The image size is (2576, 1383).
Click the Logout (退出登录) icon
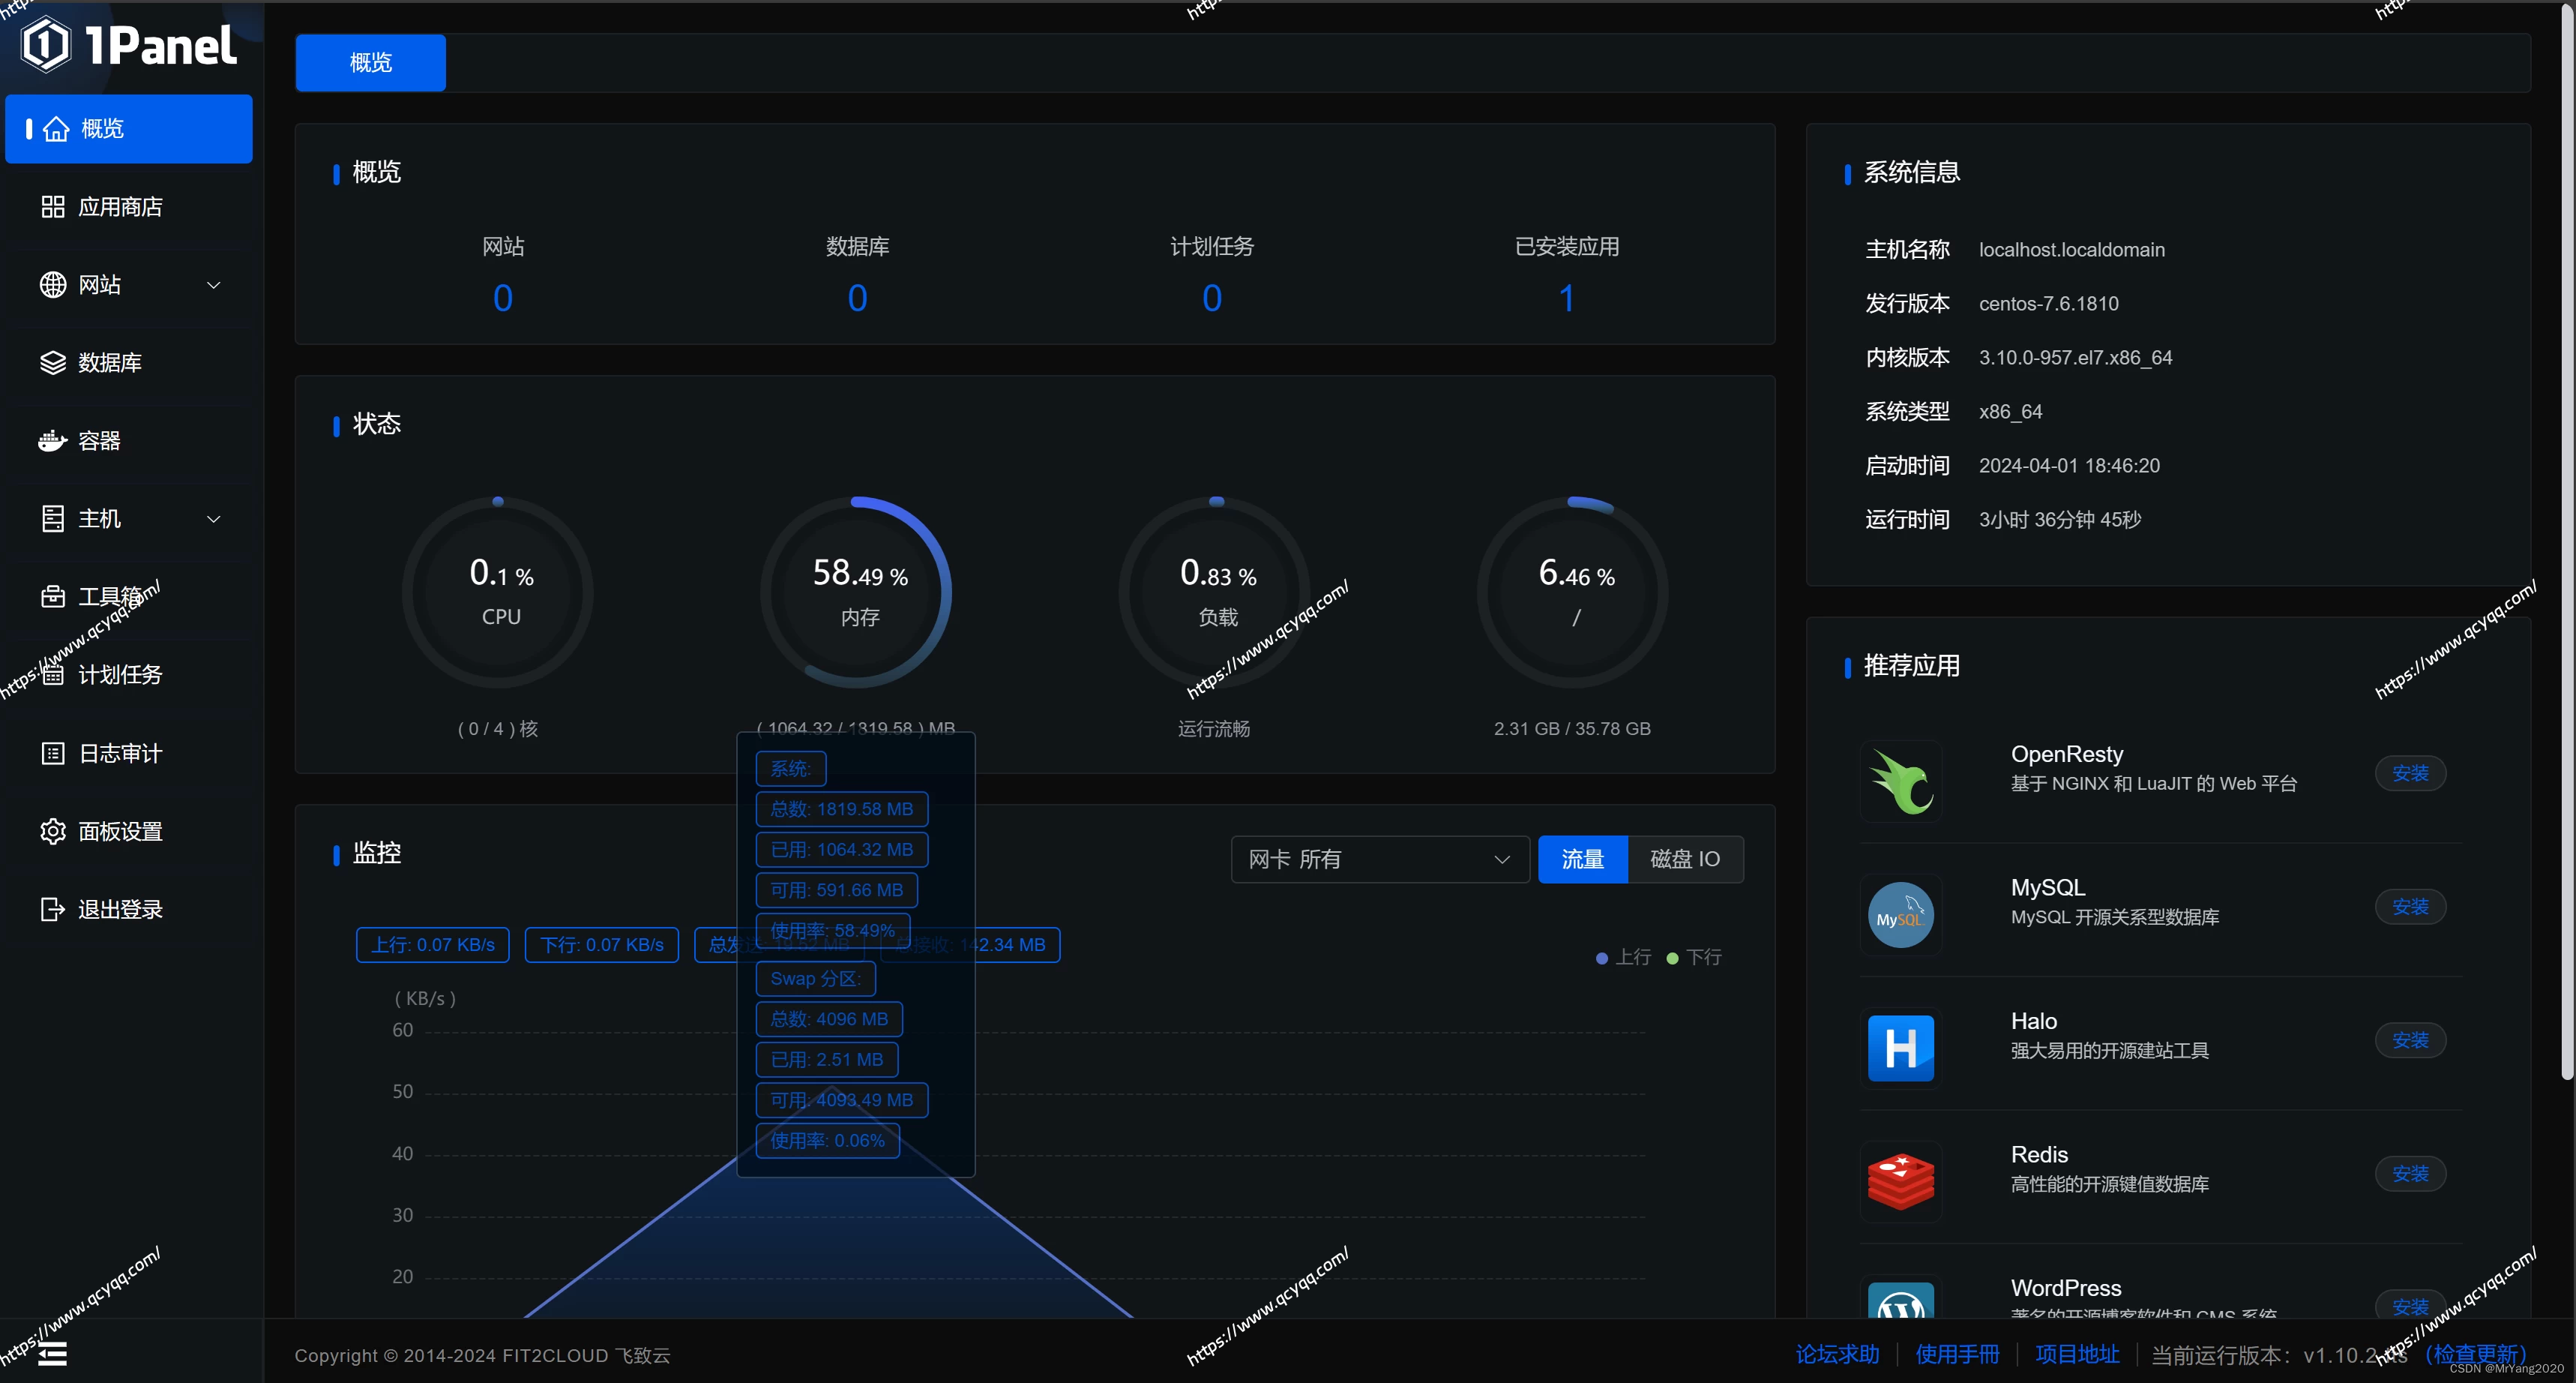pyautogui.click(x=53, y=909)
